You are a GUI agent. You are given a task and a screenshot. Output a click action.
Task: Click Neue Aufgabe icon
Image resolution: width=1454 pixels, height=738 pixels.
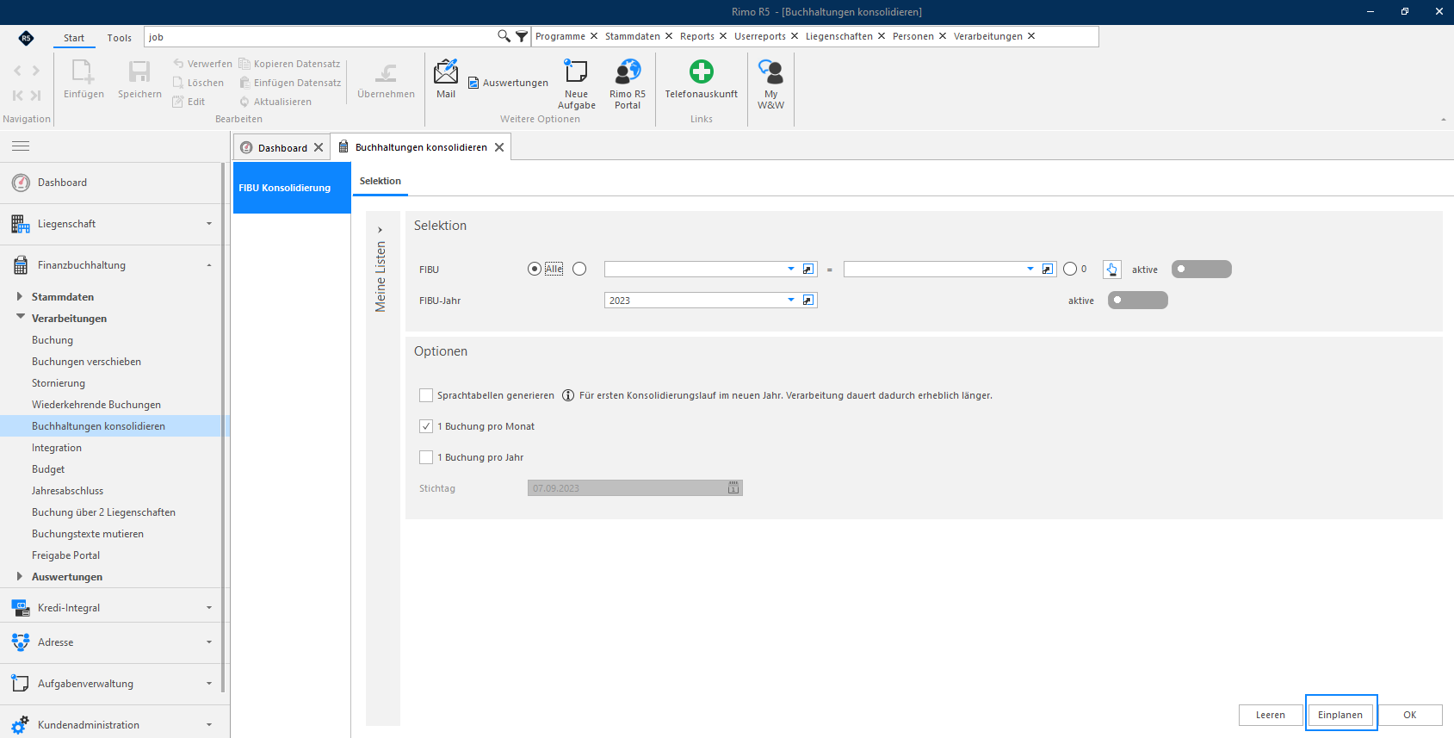point(576,71)
